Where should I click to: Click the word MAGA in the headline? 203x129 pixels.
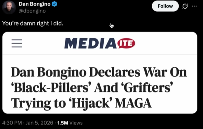tap(133, 103)
